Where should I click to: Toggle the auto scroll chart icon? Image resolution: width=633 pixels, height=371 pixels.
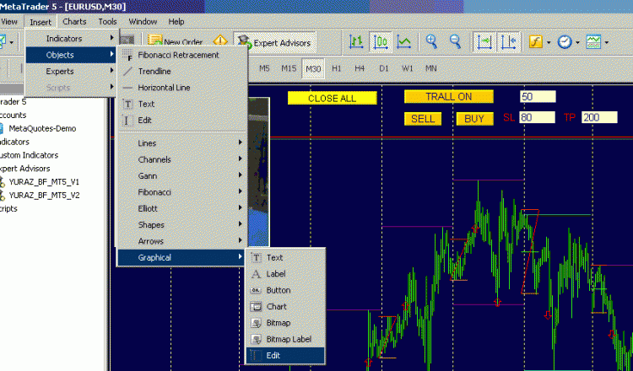pyautogui.click(x=484, y=42)
